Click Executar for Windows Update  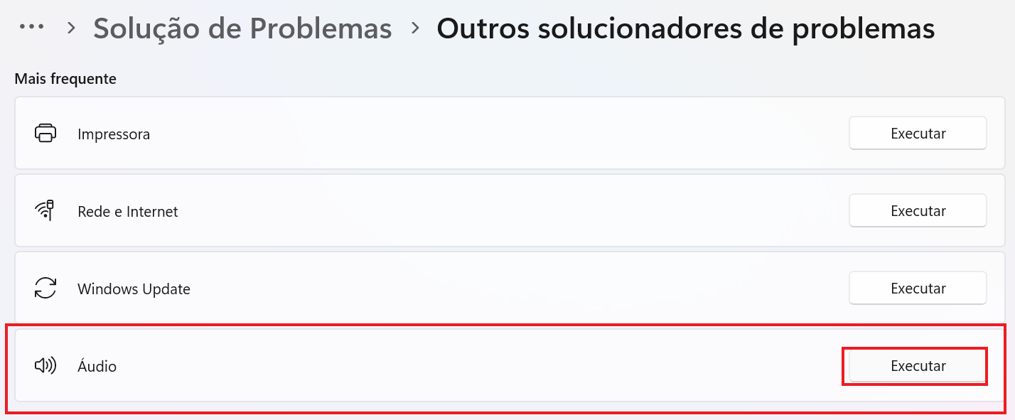pos(918,289)
